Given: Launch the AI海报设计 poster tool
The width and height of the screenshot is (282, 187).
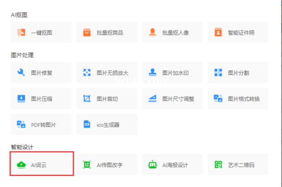Looking at the screenshot, I should click(x=172, y=165).
